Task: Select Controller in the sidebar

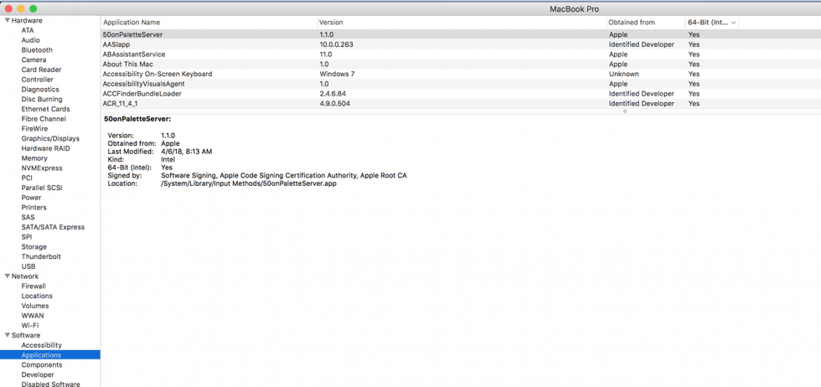Action: [37, 80]
